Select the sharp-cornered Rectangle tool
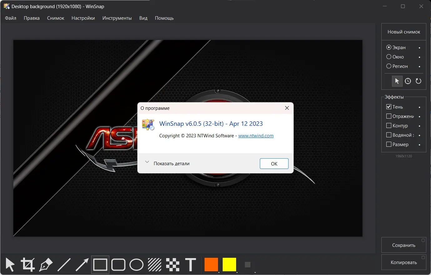Image resolution: width=431 pixels, height=275 pixels. 100,265
